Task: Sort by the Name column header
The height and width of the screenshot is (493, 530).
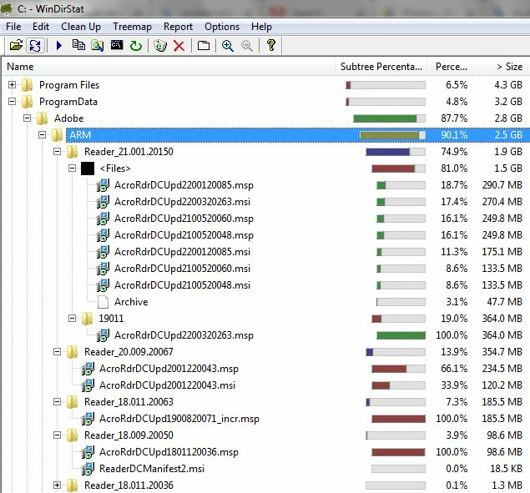Action: 169,67
